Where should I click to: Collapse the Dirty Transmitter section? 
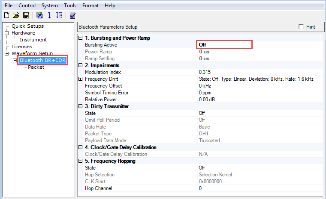click(81, 106)
